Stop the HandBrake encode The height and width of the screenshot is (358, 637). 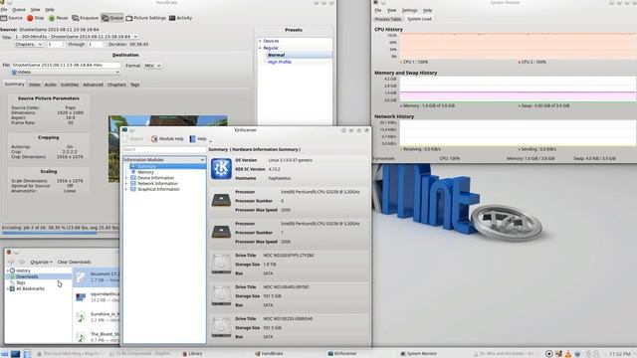[36, 18]
